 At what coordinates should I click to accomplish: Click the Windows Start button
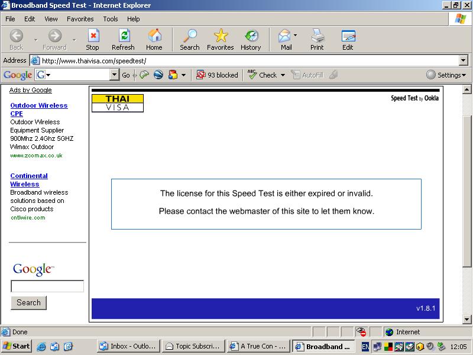click(17, 346)
